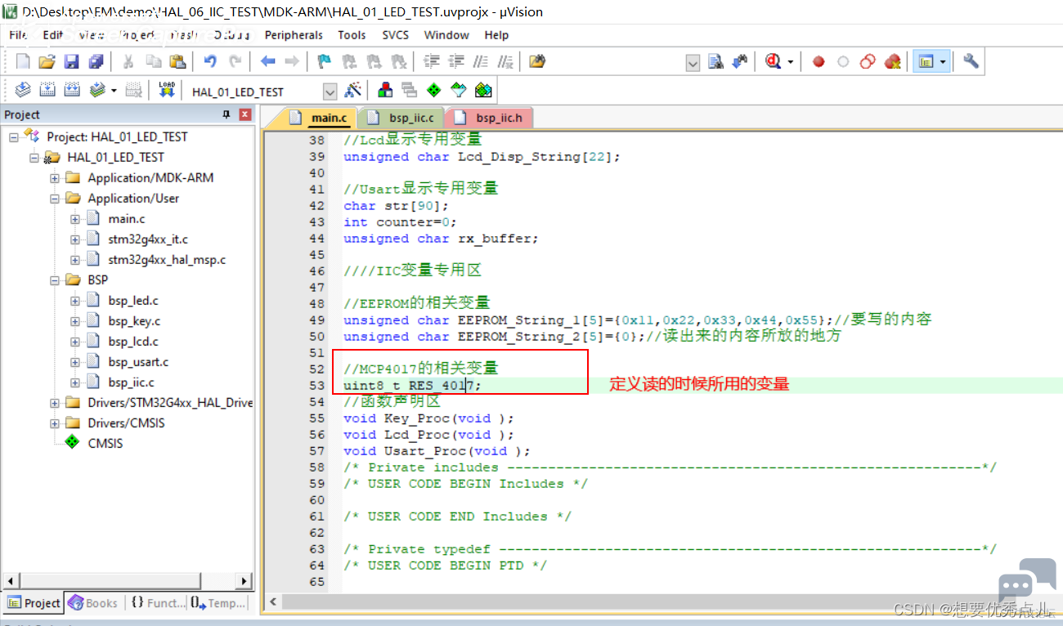Open the HAL_01_LED_TEST target dropdown

[x=330, y=91]
